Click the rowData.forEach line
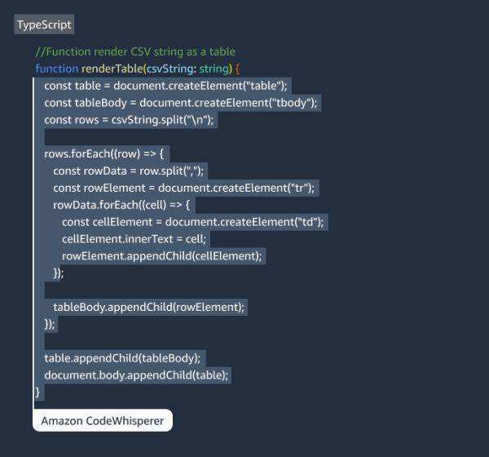This screenshot has width=489, height=457. pyautogui.click(x=121, y=205)
